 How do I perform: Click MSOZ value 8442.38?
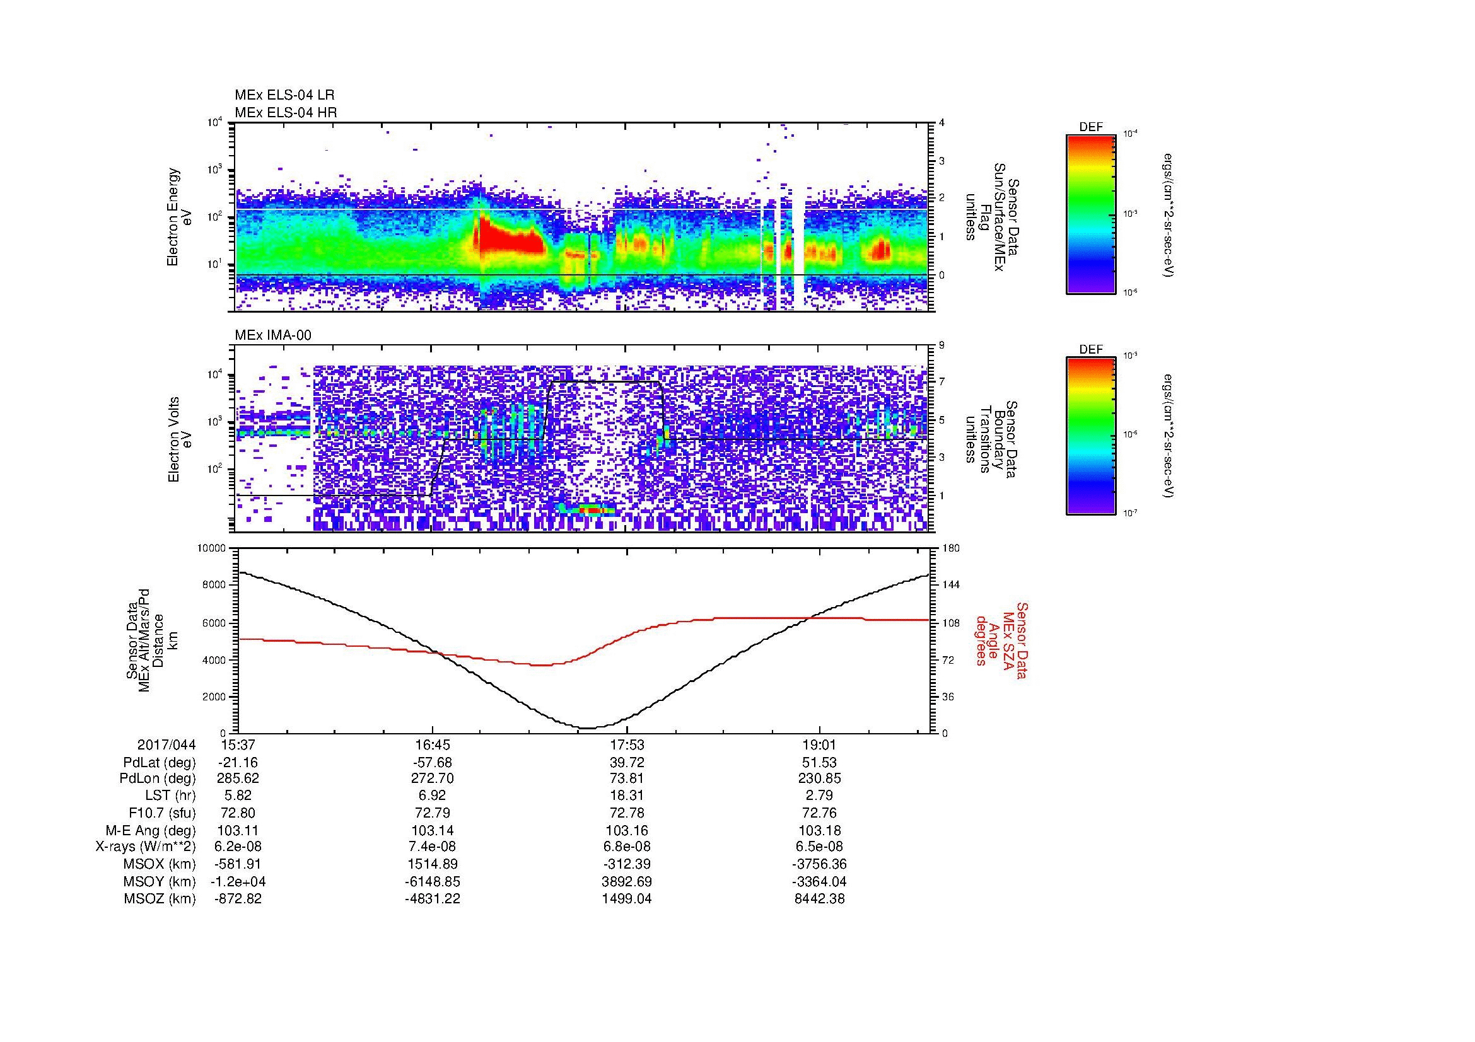[x=820, y=899]
